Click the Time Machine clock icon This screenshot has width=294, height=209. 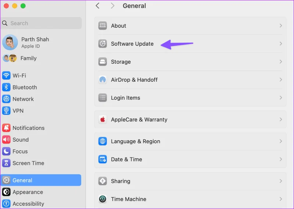[x=103, y=199]
